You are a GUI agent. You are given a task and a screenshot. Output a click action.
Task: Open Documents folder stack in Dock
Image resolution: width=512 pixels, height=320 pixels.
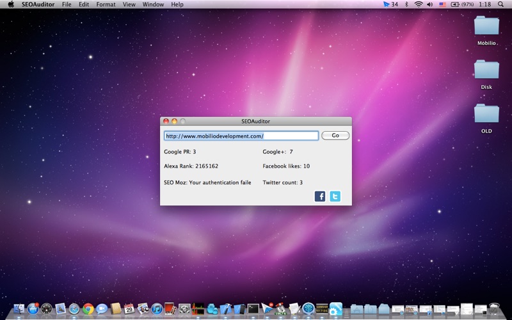point(371,309)
